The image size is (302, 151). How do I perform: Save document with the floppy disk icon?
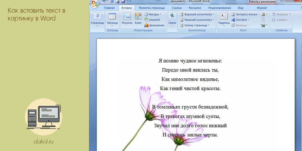pos(123,2)
